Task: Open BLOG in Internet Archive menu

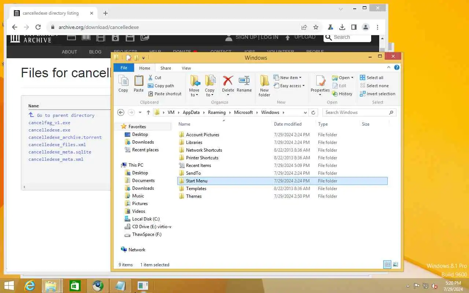Action: pos(95,52)
